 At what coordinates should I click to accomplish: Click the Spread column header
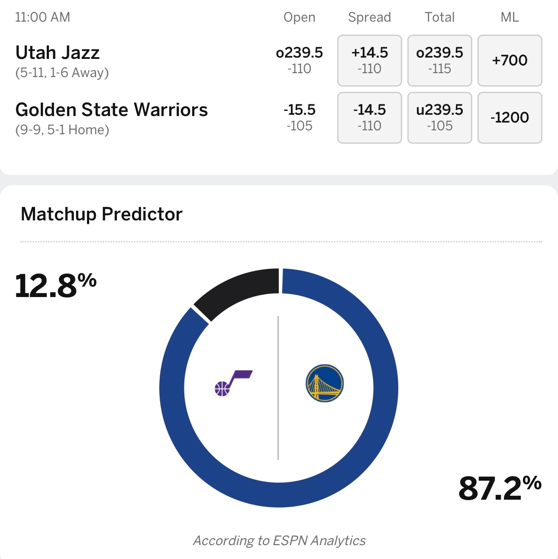point(370,17)
